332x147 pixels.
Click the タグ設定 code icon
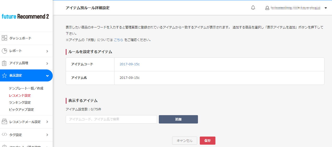pyautogui.click(x=4, y=135)
